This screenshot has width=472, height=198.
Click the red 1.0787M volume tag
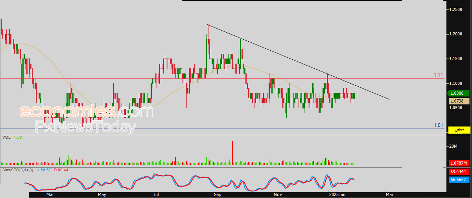coord(460,163)
